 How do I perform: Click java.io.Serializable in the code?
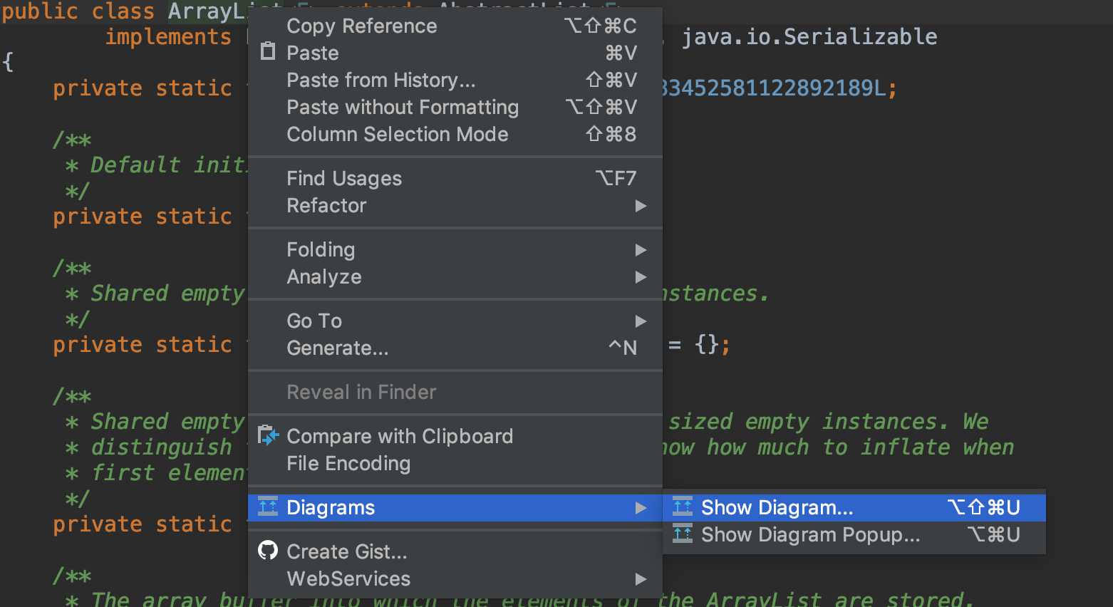click(809, 36)
